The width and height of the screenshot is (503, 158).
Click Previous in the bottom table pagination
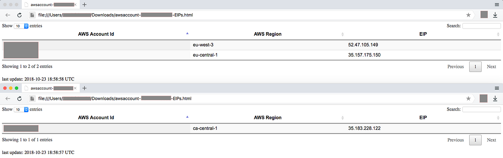(456, 140)
